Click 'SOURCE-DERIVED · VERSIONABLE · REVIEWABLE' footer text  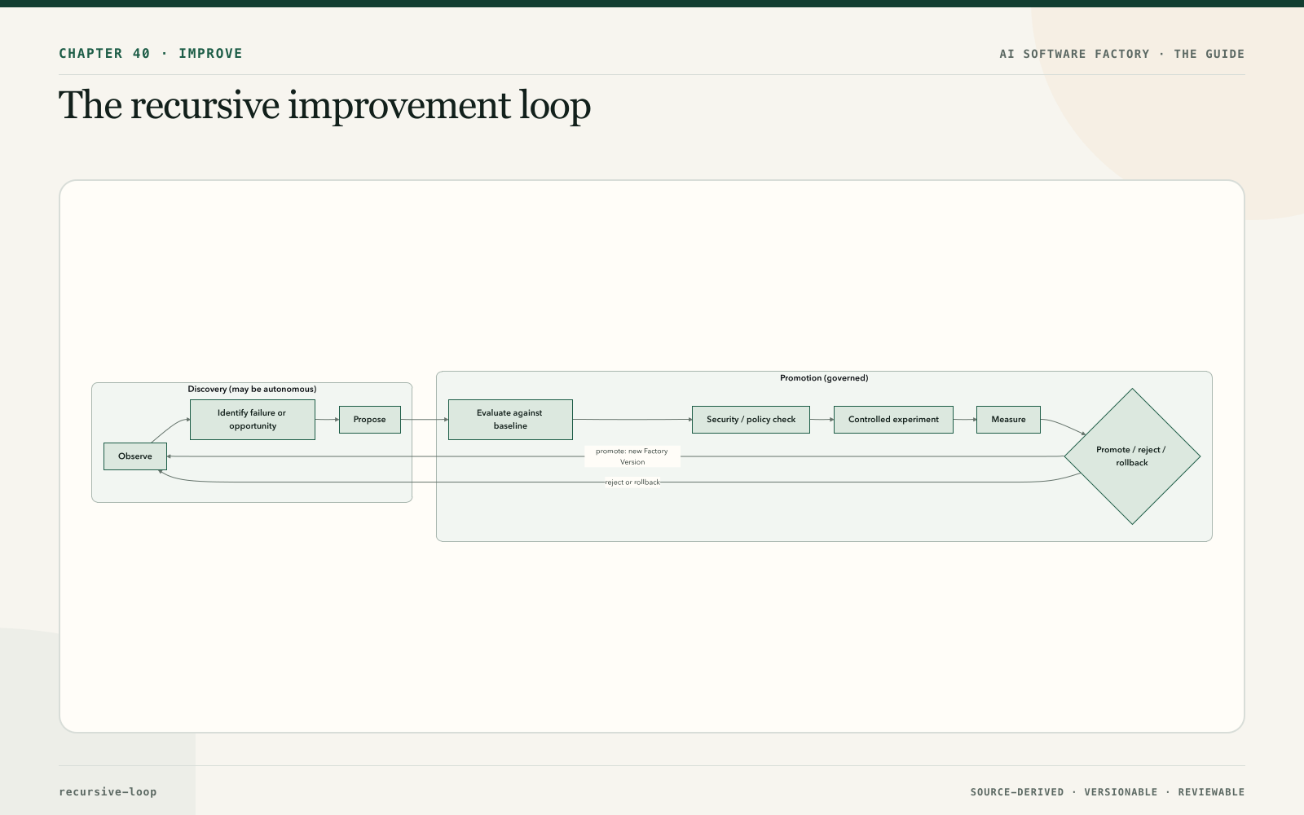point(1108,792)
